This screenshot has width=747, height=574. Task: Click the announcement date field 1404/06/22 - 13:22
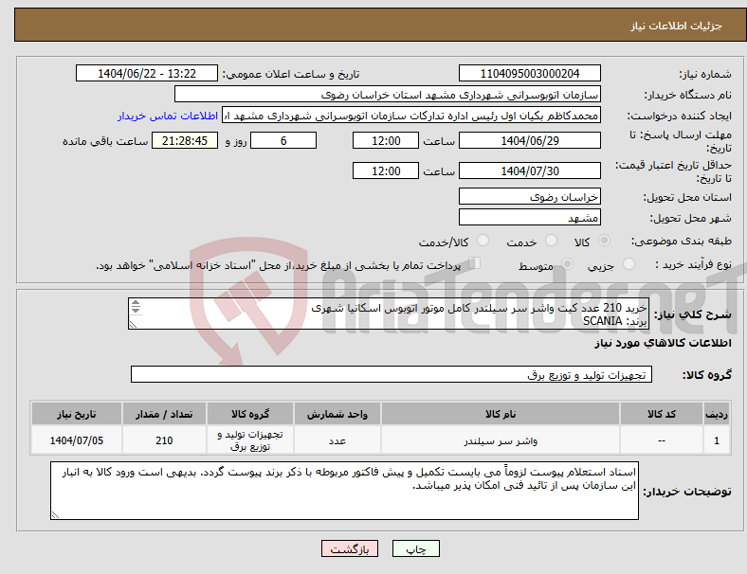click(x=147, y=74)
